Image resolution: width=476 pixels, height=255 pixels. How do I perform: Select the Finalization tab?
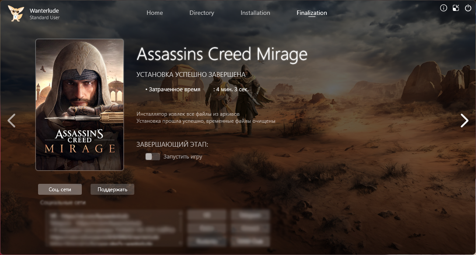(x=312, y=13)
